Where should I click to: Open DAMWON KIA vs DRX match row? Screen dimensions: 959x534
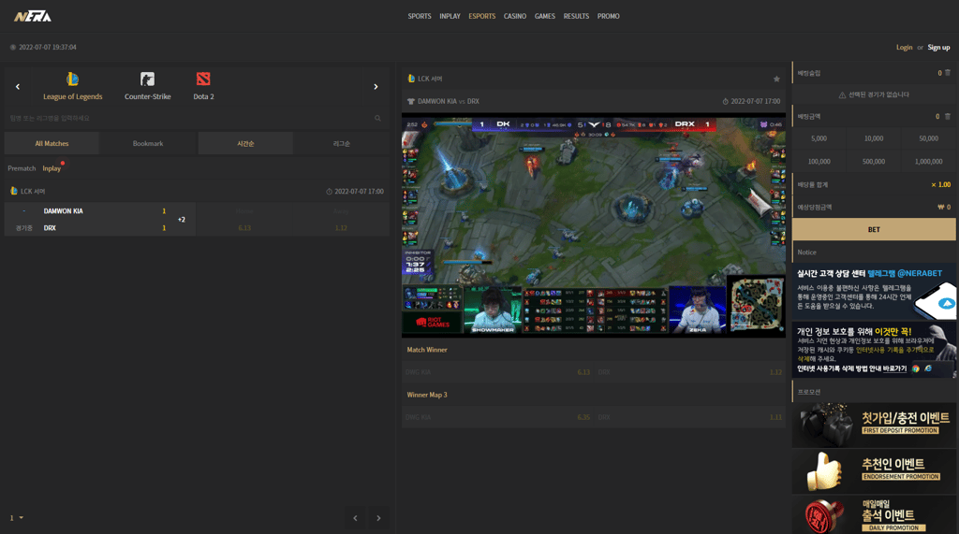99,220
